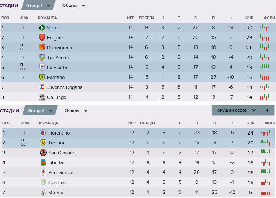Click the Domagnano team crest
This screenshot has width=276, height=198.
(42, 47)
